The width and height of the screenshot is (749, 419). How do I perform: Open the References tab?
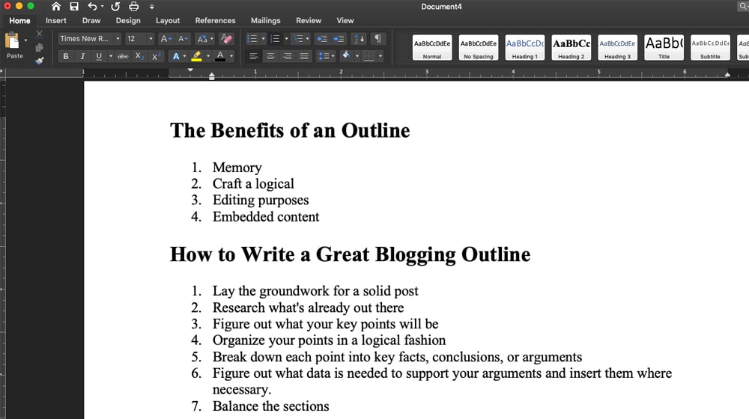pyautogui.click(x=215, y=21)
